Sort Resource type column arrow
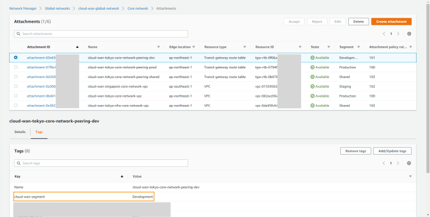Viewport: 430px width, 217px height. [245, 47]
